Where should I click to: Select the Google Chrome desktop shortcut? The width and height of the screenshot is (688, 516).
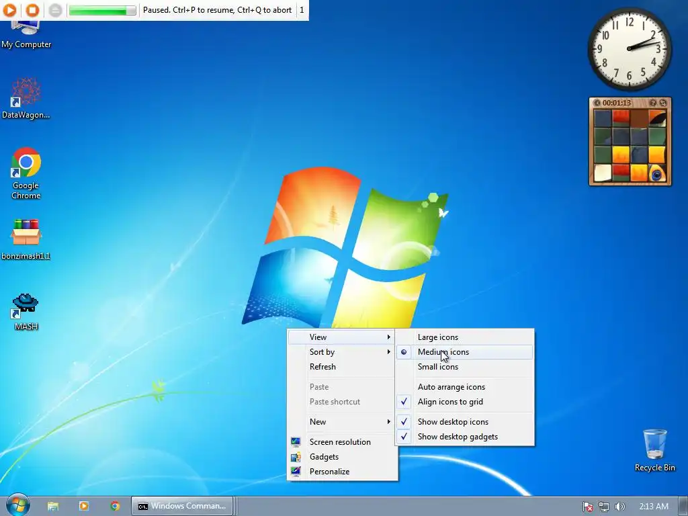[x=26, y=173]
